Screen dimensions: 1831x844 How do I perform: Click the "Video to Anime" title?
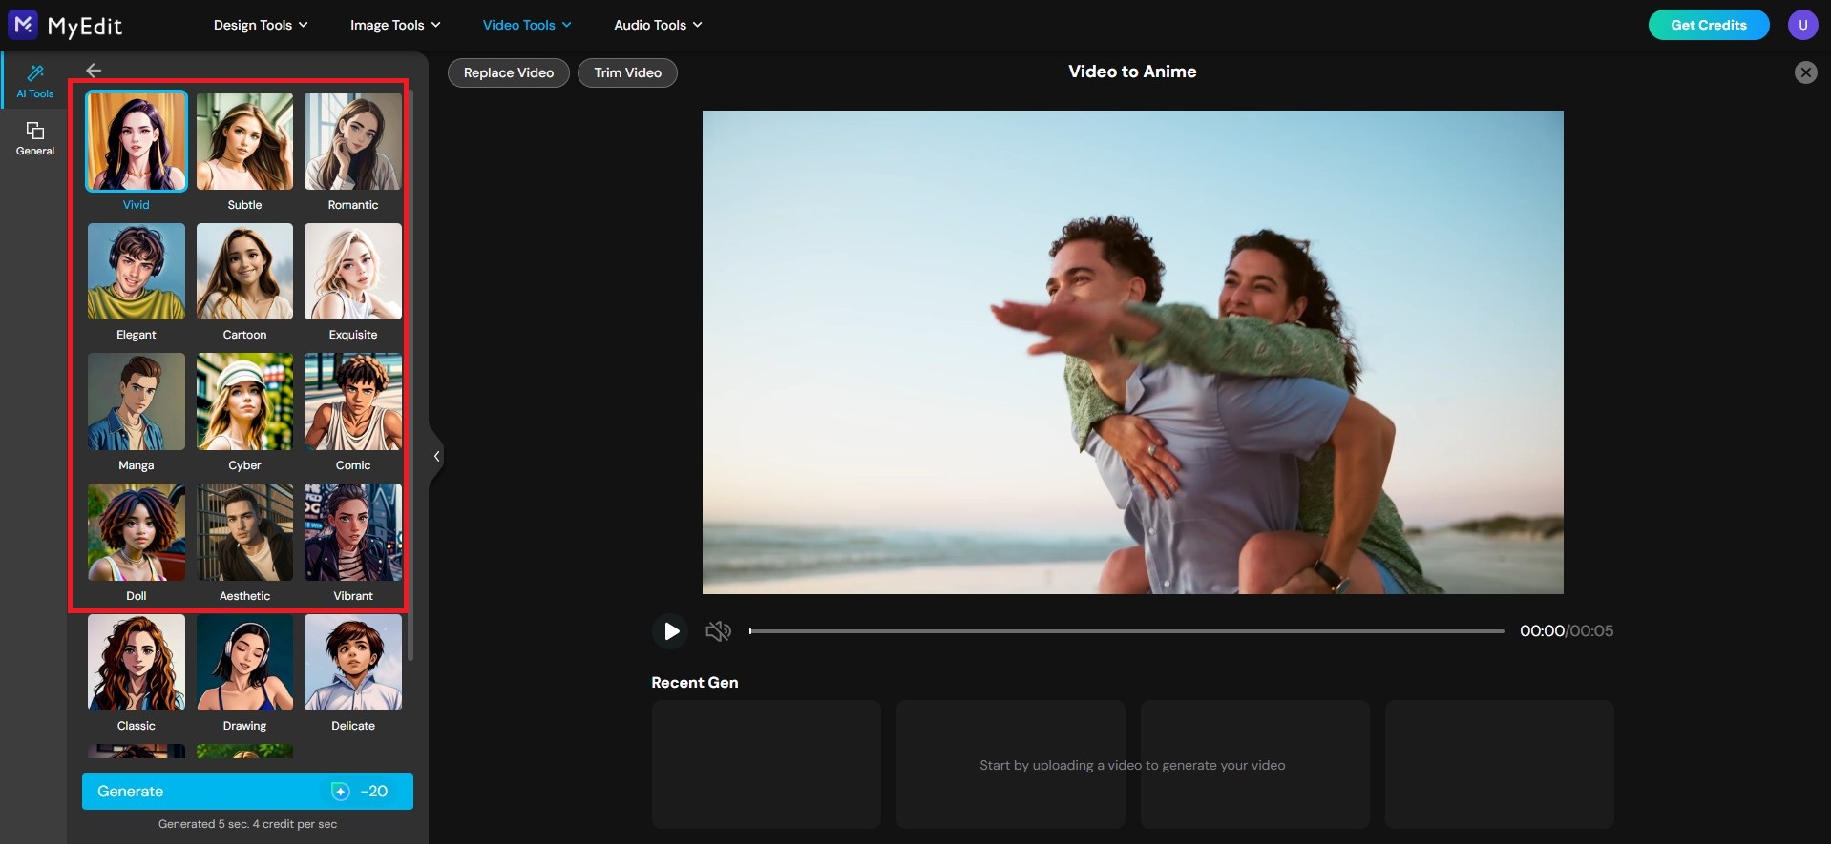pyautogui.click(x=1132, y=72)
